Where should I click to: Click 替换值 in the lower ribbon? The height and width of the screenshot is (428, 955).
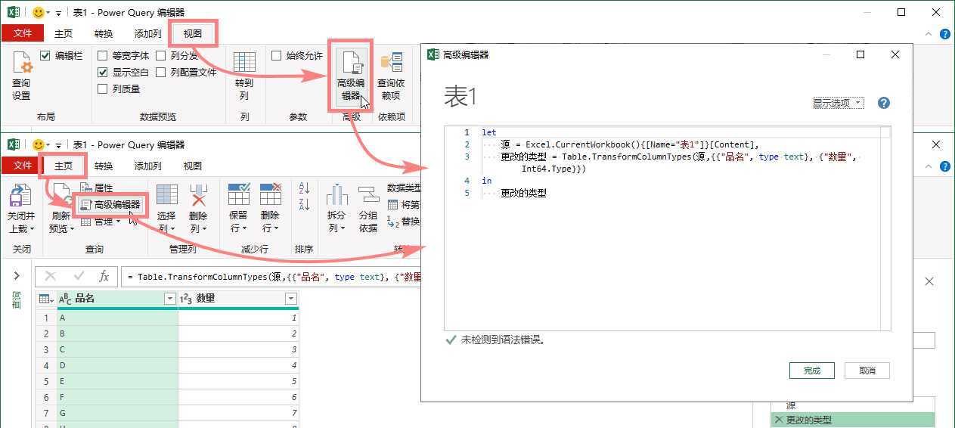coord(403,222)
